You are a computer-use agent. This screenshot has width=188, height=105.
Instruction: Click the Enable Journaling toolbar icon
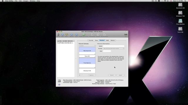click(84, 35)
